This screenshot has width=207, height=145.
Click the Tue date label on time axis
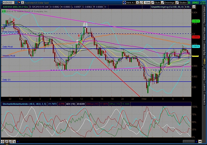pos(21,99)
